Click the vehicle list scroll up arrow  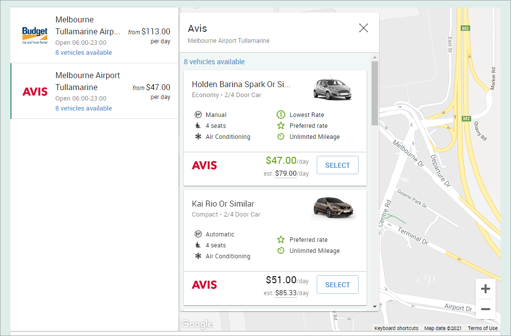click(375, 57)
